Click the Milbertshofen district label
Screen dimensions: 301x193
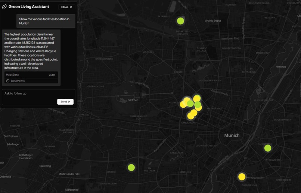(231, 48)
